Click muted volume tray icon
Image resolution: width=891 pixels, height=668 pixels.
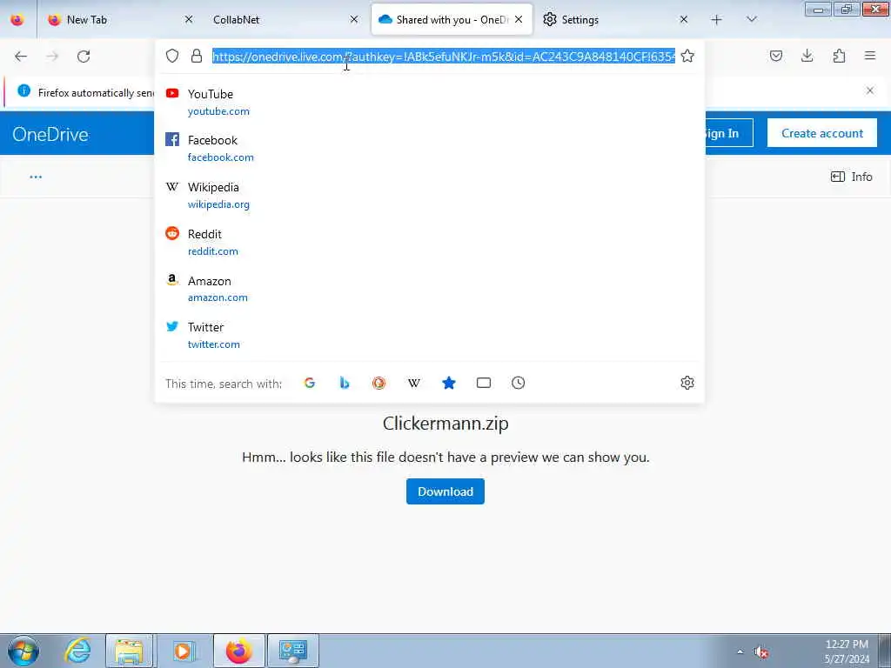760,652
